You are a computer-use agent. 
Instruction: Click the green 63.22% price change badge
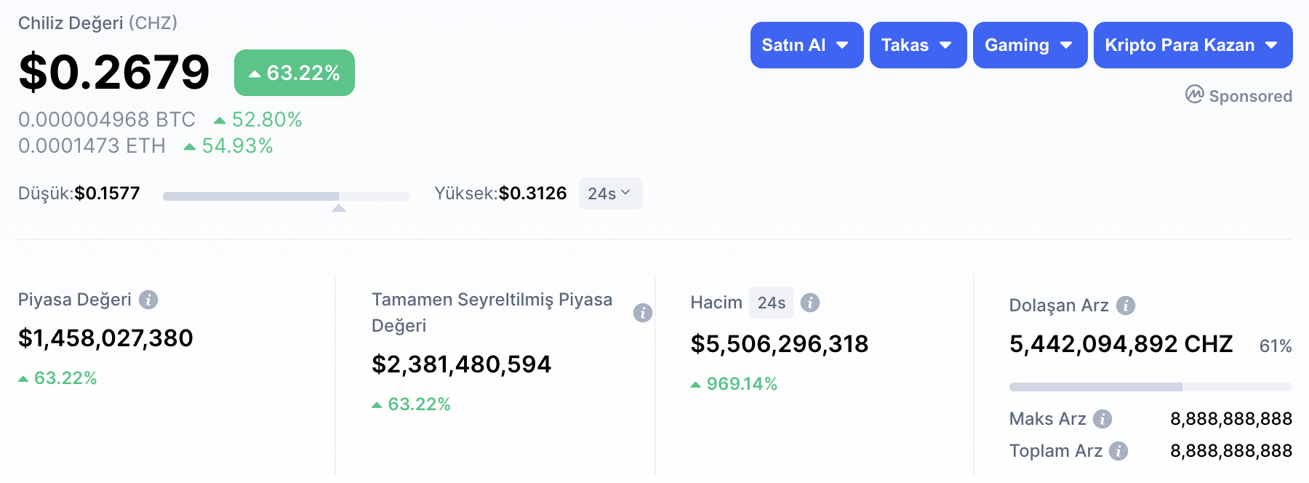(x=295, y=73)
